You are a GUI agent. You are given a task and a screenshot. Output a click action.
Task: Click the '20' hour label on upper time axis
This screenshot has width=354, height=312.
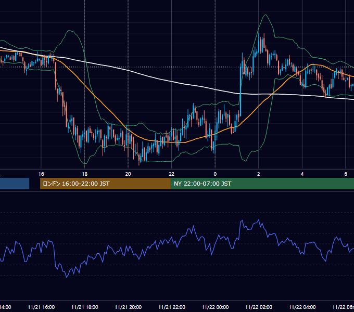[128, 174]
